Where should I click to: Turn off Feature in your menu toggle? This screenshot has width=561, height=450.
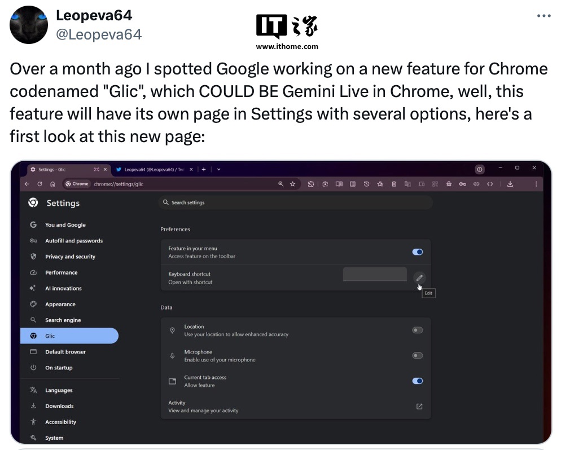coord(418,252)
